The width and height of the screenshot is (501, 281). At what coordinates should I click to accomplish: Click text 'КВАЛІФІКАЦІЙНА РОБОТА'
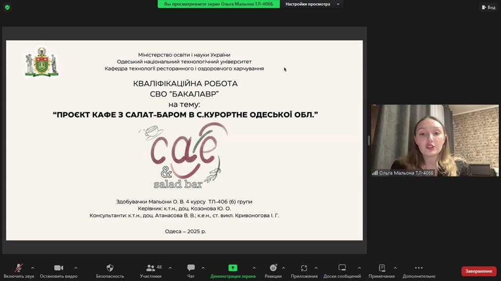185,84
